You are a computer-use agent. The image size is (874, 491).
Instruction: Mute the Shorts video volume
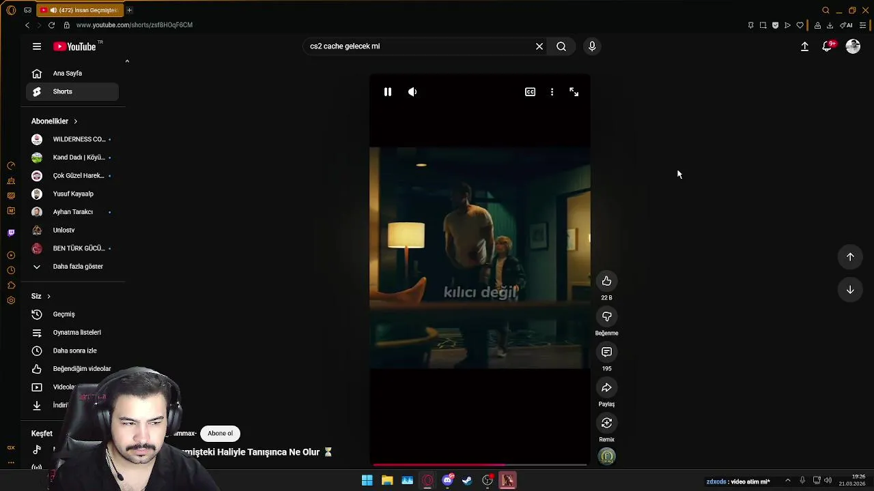[x=412, y=92]
